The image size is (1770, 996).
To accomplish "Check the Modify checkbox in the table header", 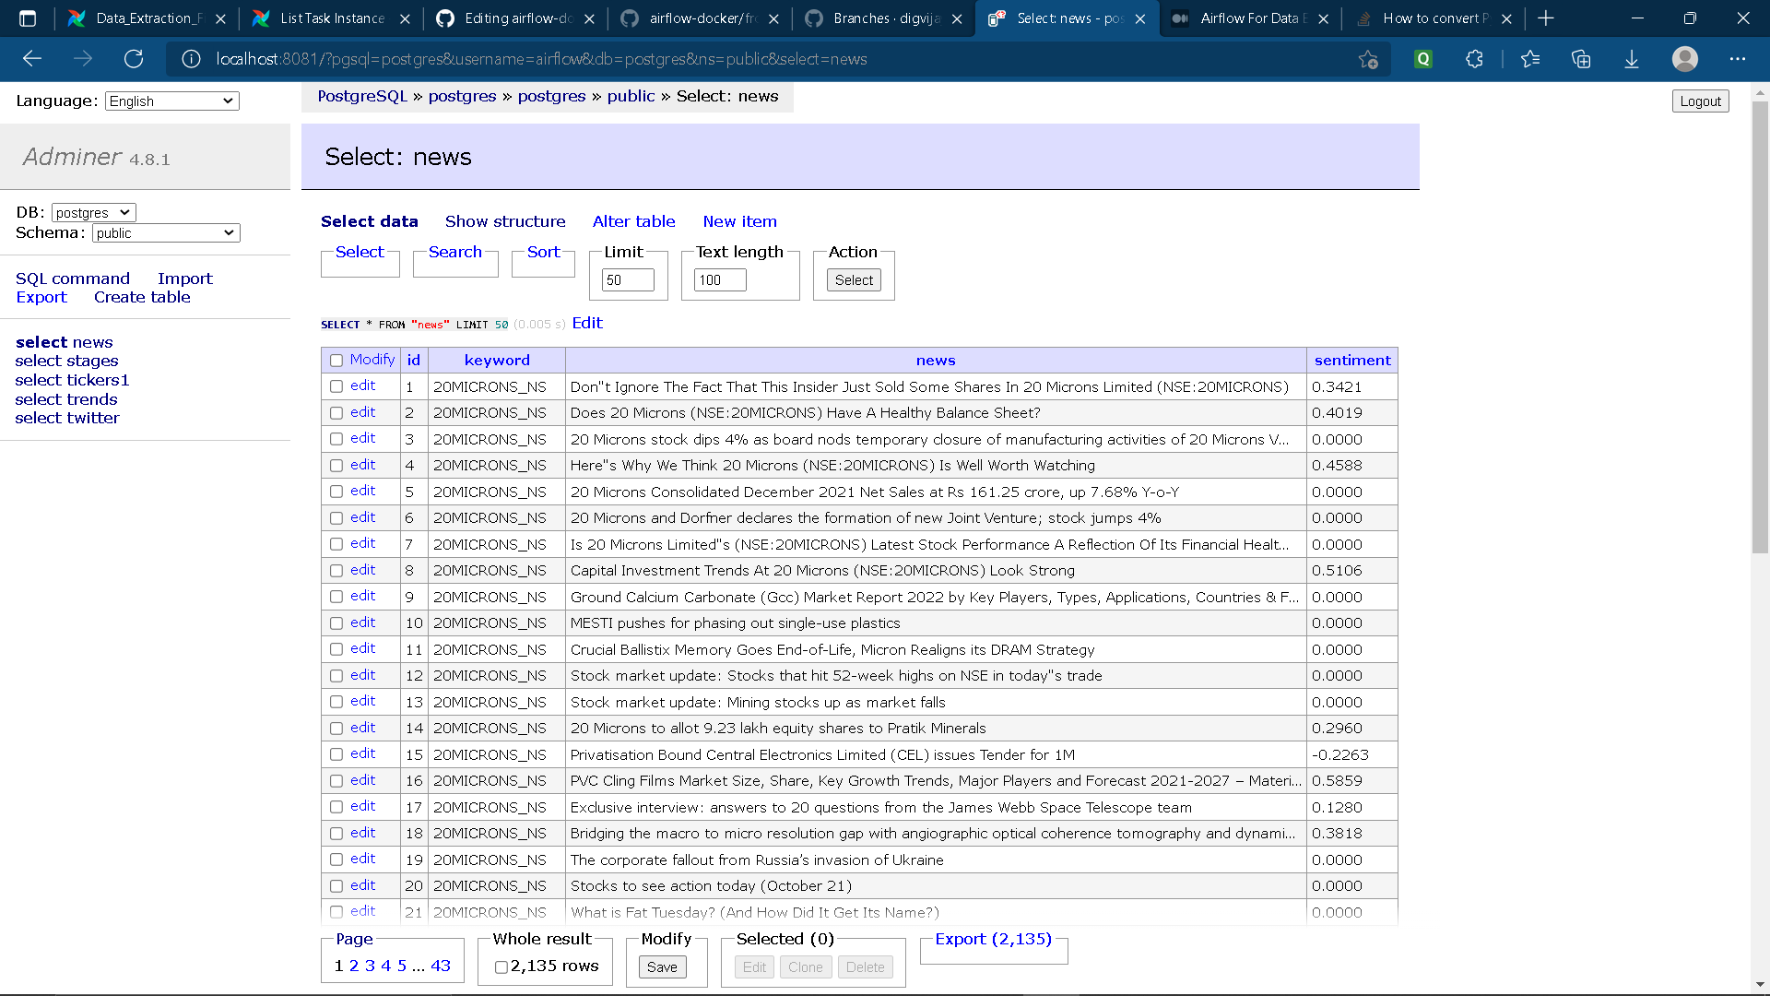I will pos(336,360).
